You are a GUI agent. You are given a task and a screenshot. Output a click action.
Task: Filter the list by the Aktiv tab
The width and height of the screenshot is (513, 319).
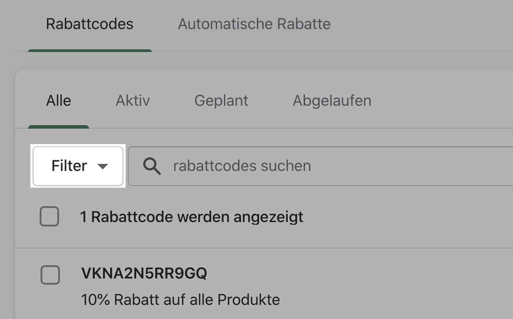(x=133, y=101)
